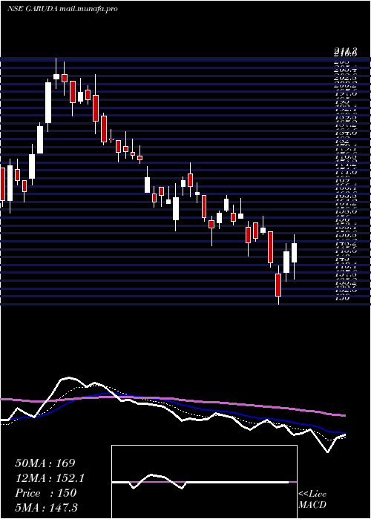Click the <<Live MACD label
The image size is (371, 519).
[x=312, y=500]
